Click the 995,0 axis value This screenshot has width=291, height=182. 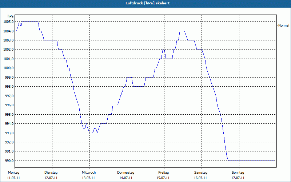(9, 114)
